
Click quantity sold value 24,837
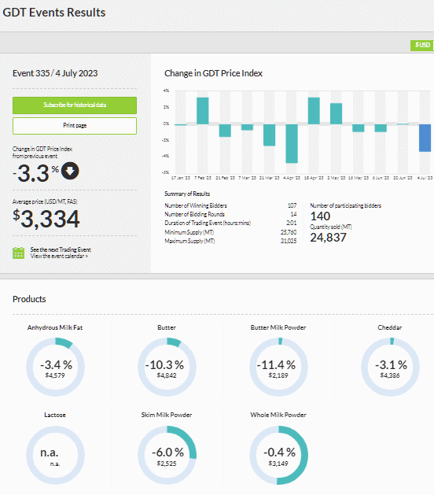(x=328, y=238)
